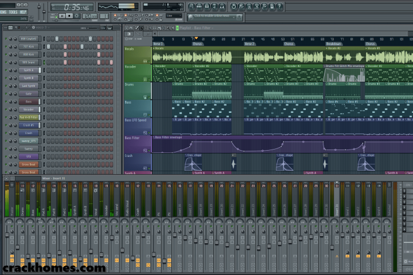Select the Insert 31 mixer track

[337, 200]
